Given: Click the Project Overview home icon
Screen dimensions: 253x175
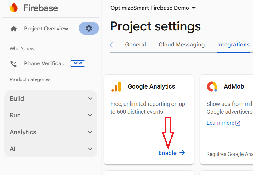Looking at the screenshot, I should tap(14, 29).
